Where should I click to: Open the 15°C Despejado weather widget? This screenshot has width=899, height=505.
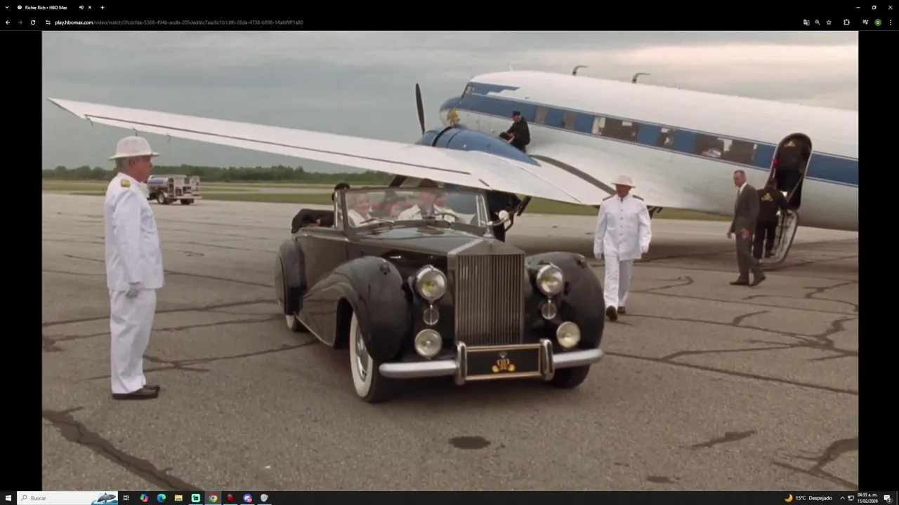[808, 498]
